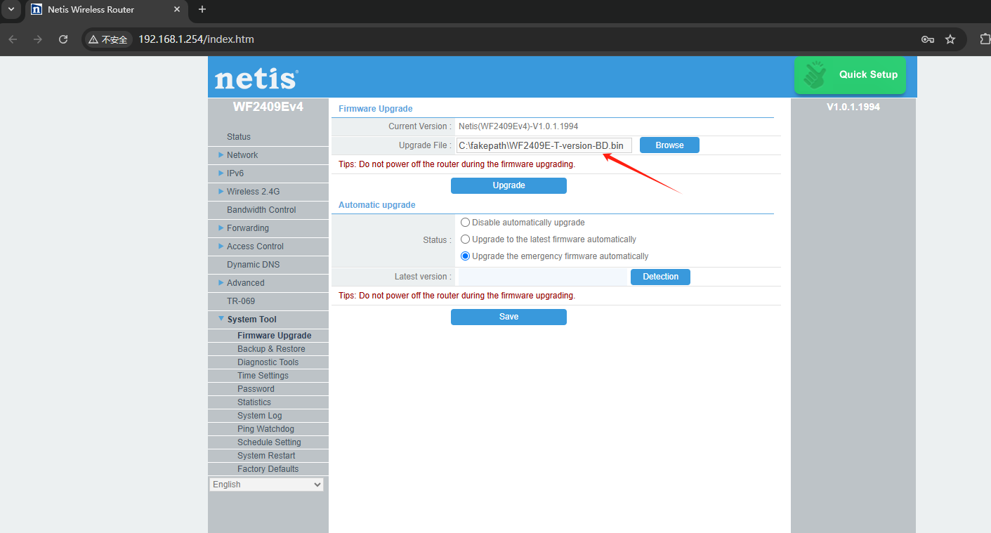Reload the router page
Image resolution: width=991 pixels, height=533 pixels.
(63, 39)
